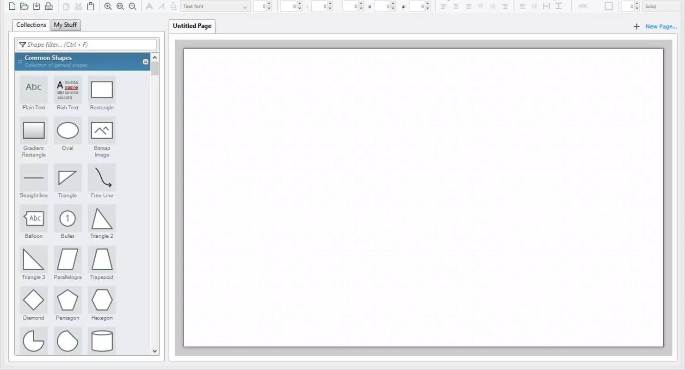This screenshot has height=370, width=685.
Task: Zoom out using the magnifier minus icon
Action: (132, 6)
